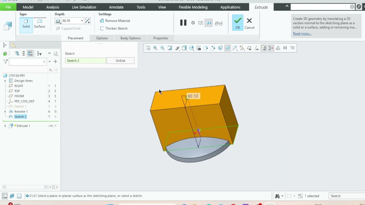
Task: Enable Remove Material option
Action: coord(115,21)
